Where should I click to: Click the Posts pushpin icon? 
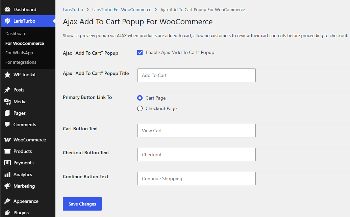[x=7, y=90]
